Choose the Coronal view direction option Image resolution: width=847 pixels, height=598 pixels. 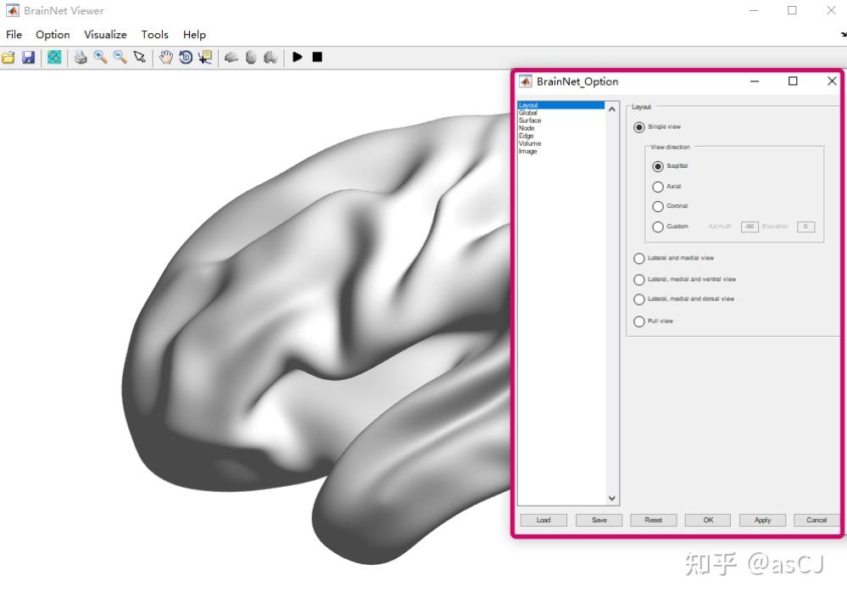coord(658,206)
